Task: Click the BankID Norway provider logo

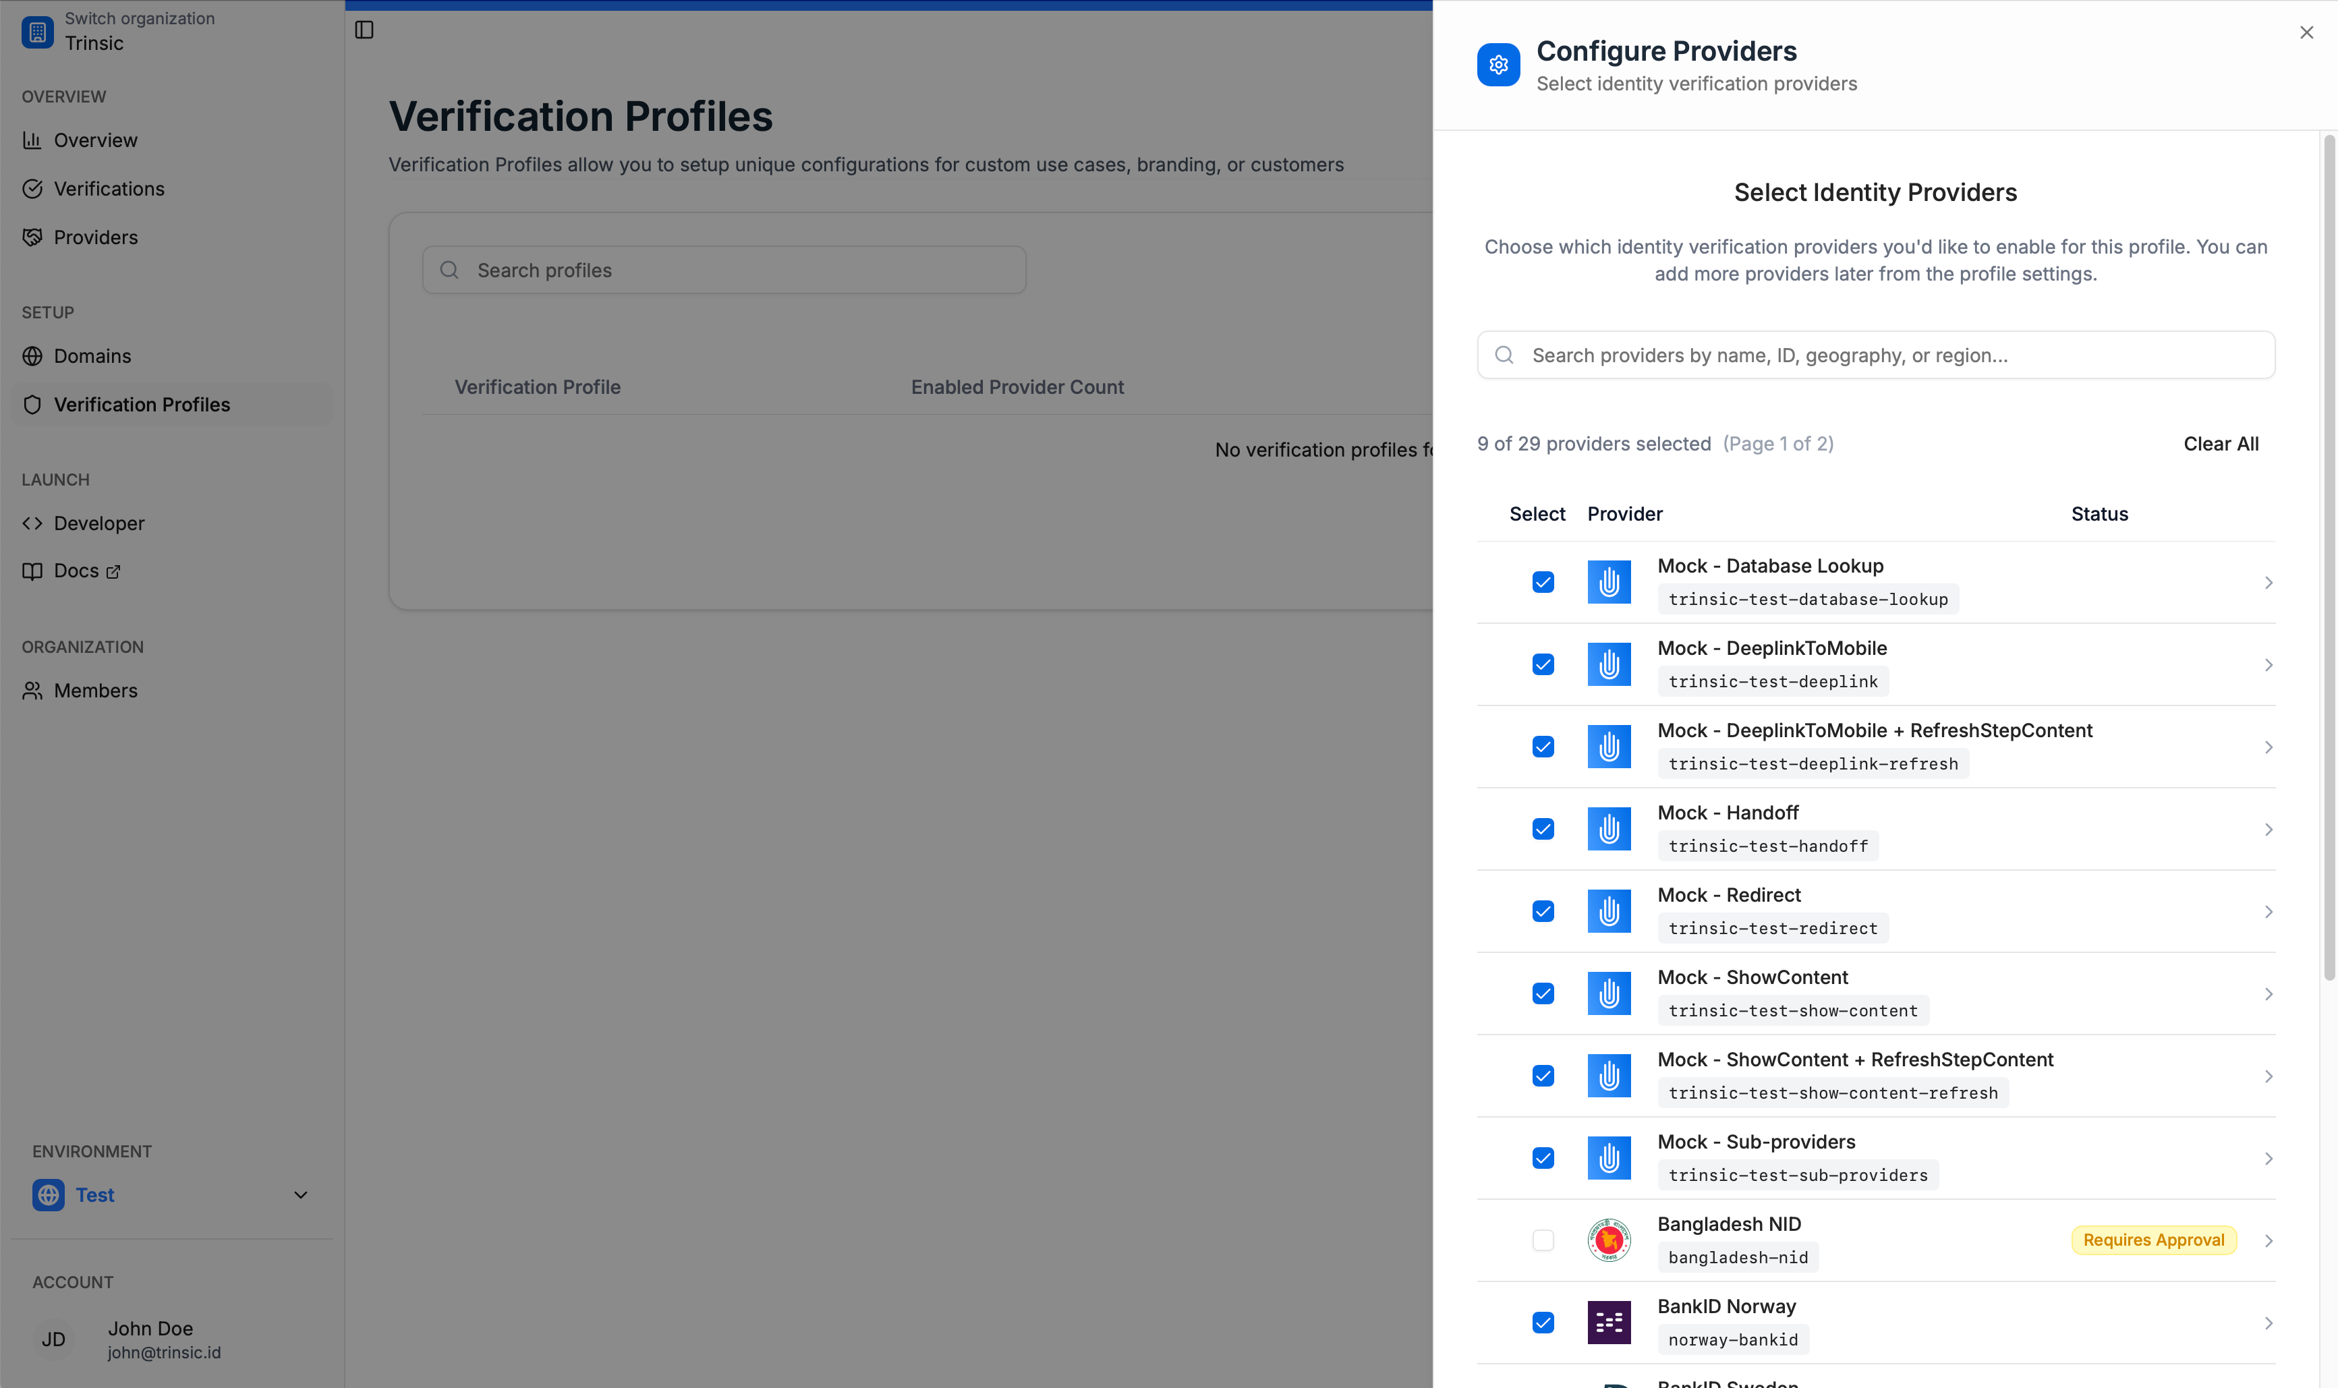Action: pos(1609,1323)
